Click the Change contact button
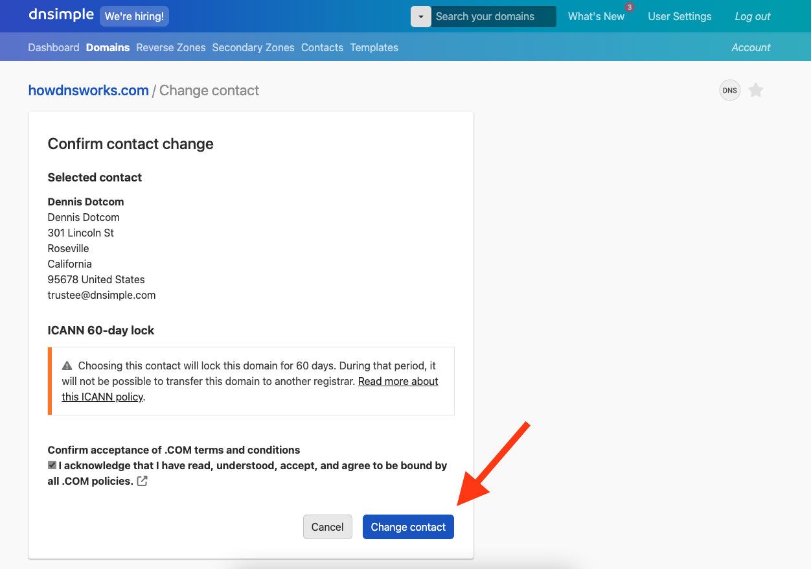811x569 pixels. (408, 527)
